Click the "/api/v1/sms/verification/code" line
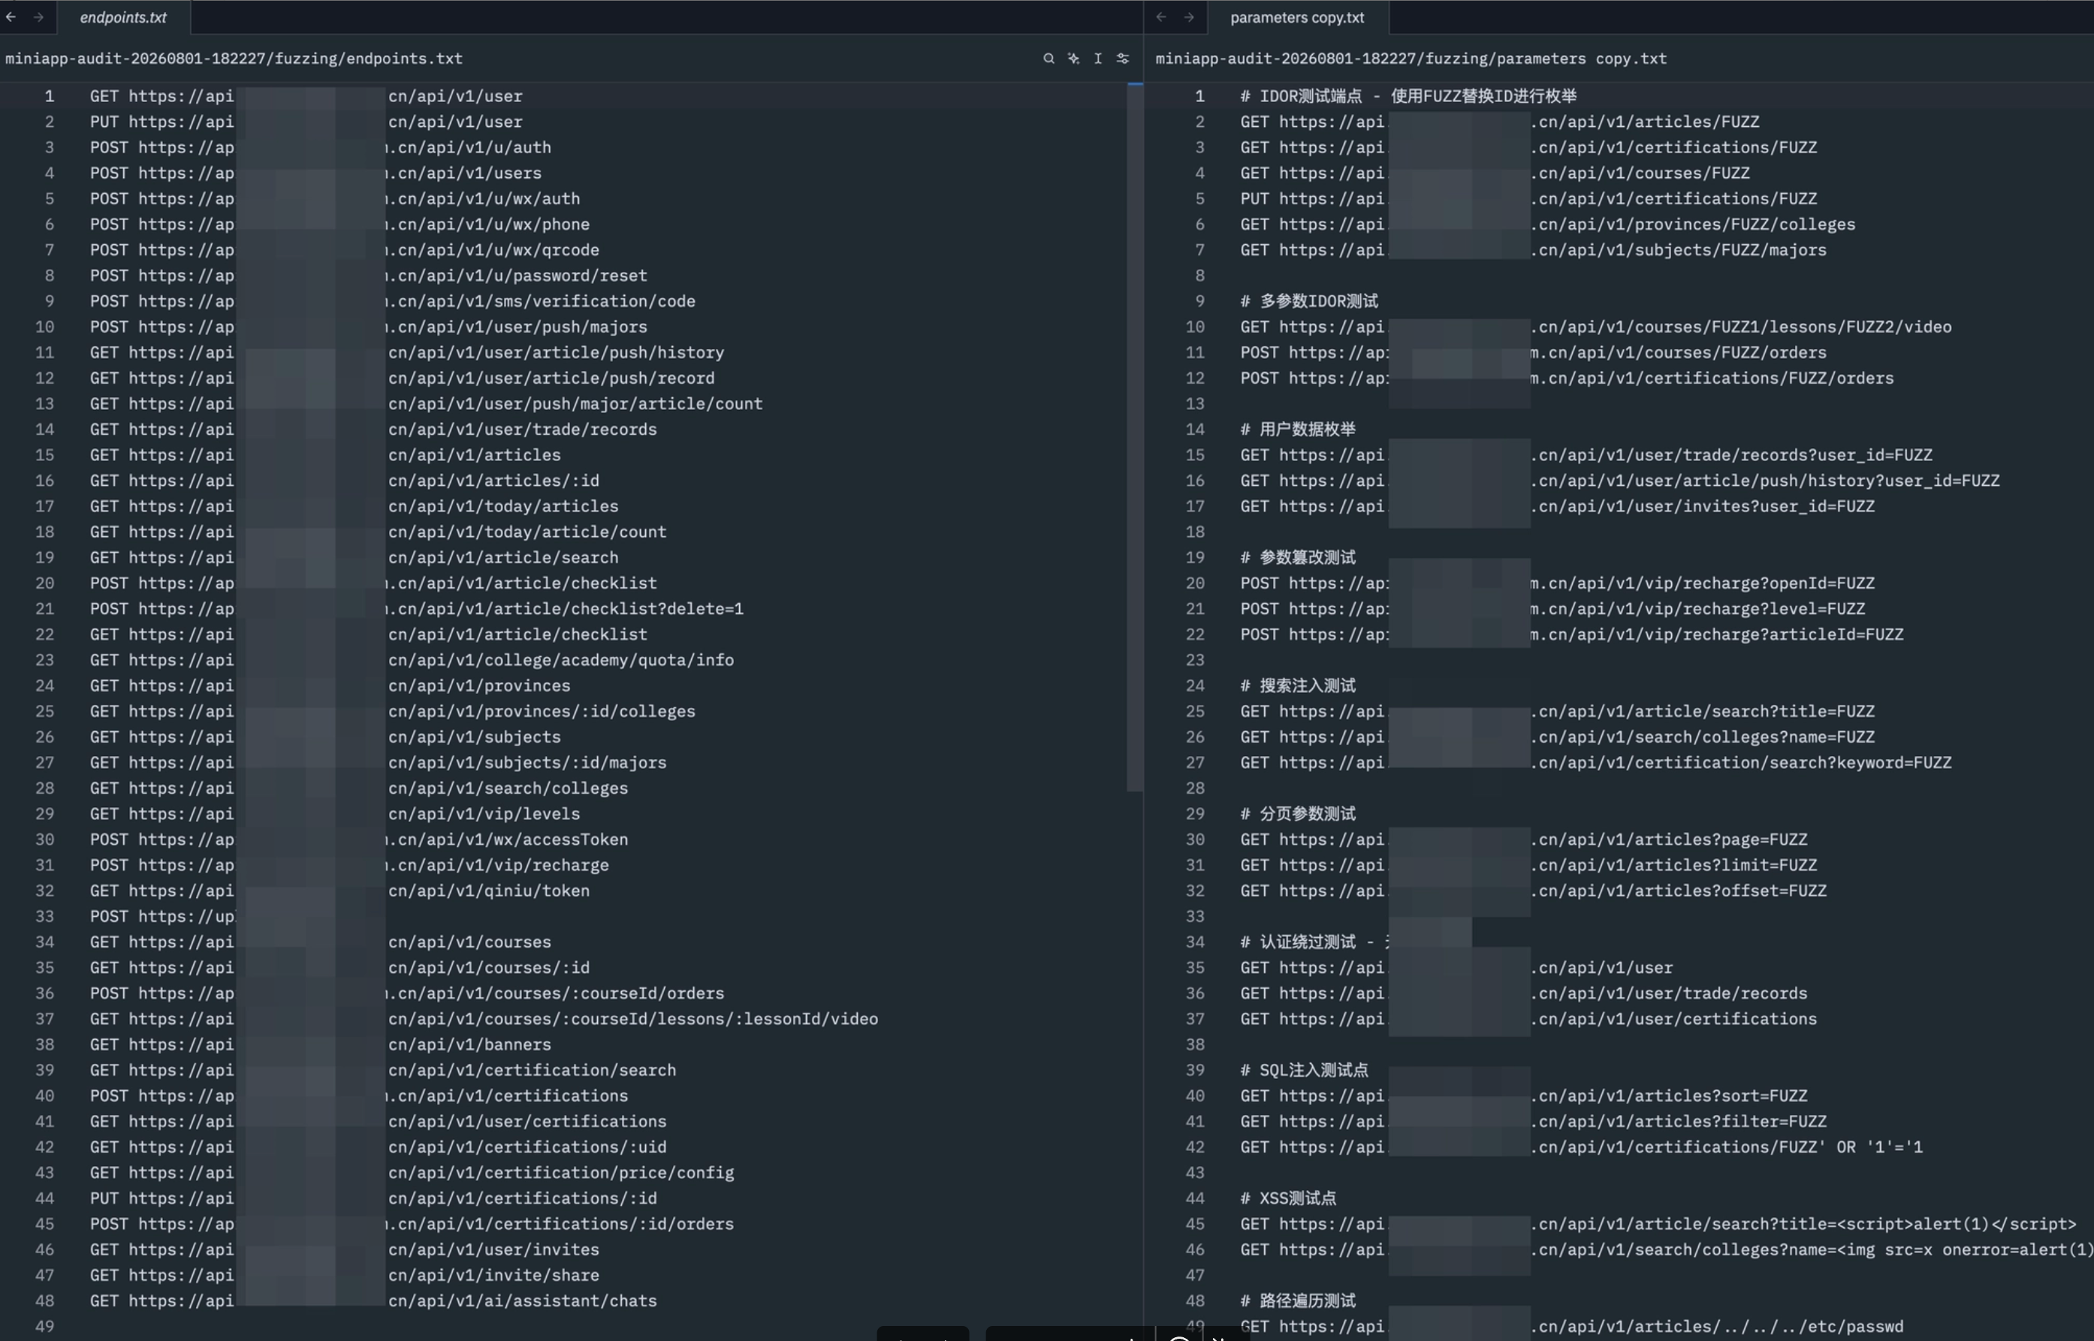Viewport: 2094px width, 1341px height. (393, 301)
